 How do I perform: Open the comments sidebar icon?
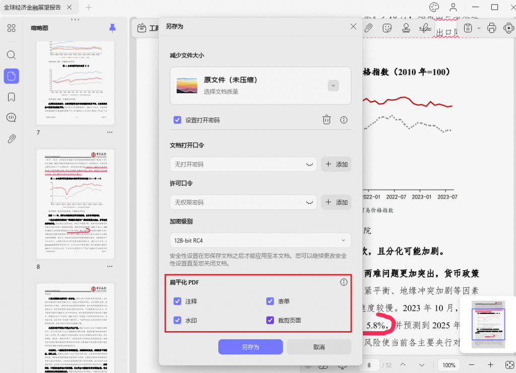tap(11, 117)
